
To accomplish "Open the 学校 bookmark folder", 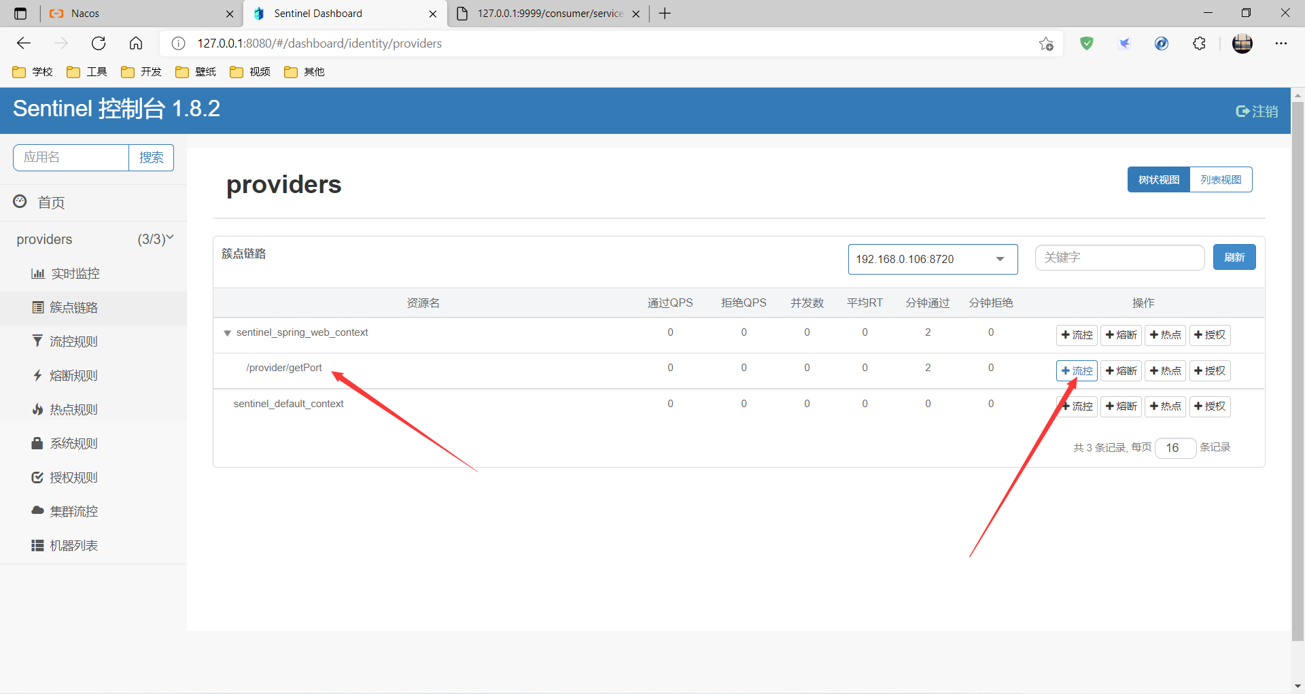I will pos(33,72).
